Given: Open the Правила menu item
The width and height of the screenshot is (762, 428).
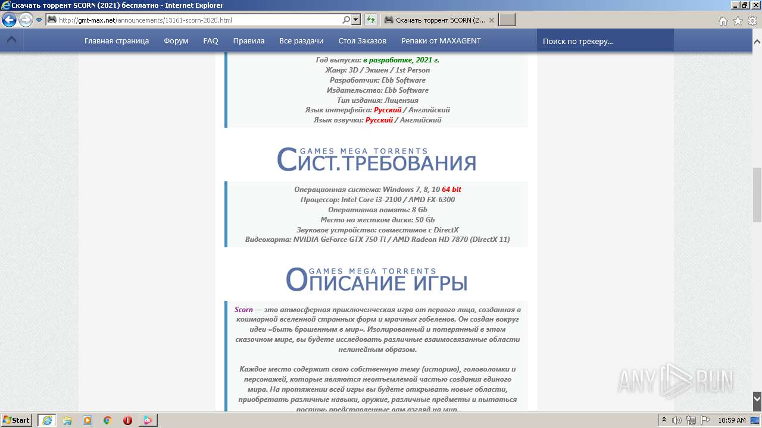Looking at the screenshot, I should click(x=249, y=41).
